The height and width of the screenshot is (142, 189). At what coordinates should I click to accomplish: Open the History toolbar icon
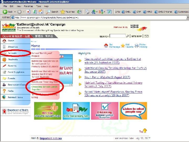(x=79, y=12)
